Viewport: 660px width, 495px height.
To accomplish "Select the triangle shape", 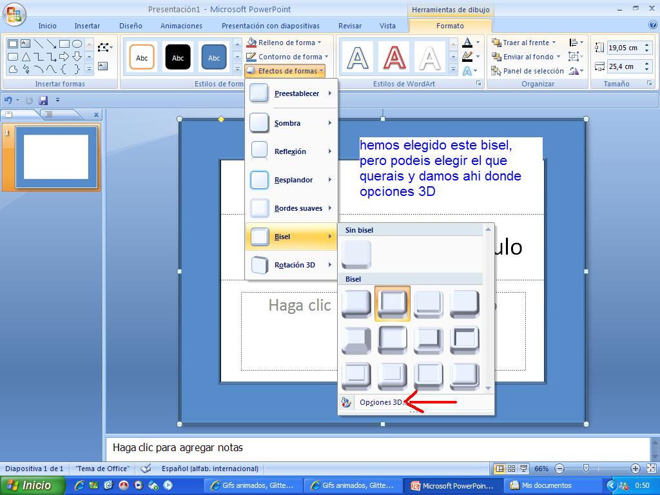I will 26,57.
